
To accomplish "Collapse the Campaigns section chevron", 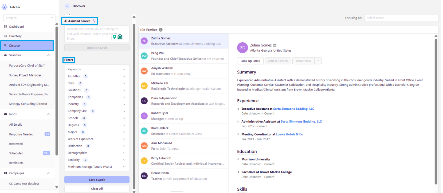I will 48,173.
